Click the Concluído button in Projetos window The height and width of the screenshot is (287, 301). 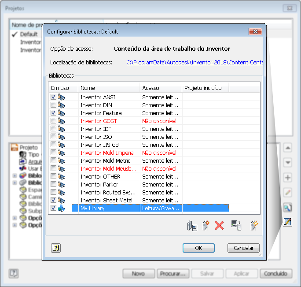pyautogui.click(x=276, y=273)
